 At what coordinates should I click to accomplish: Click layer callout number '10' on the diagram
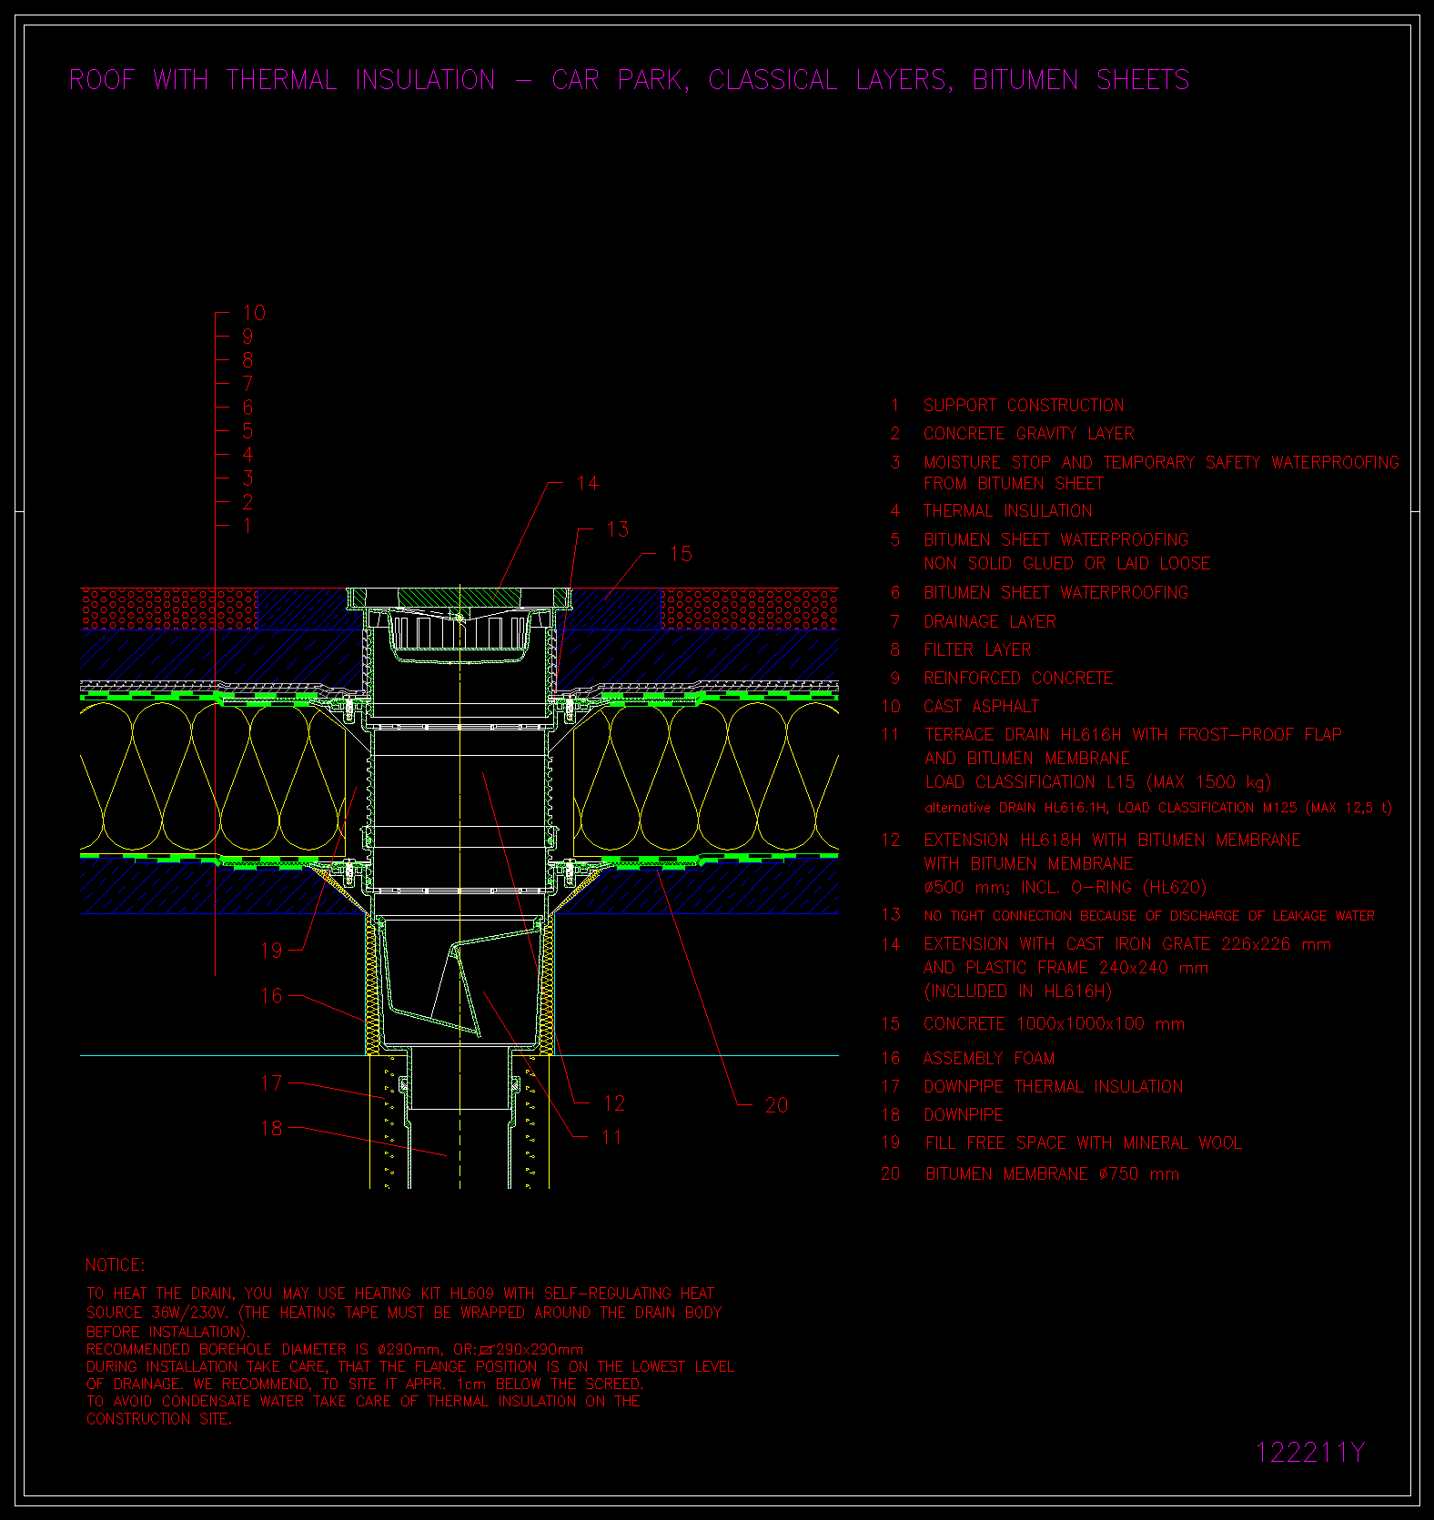254,313
